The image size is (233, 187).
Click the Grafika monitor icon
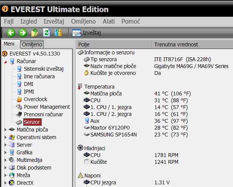[x=12, y=152]
